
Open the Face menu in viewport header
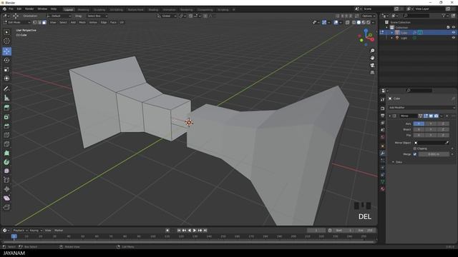pyautogui.click(x=113, y=22)
